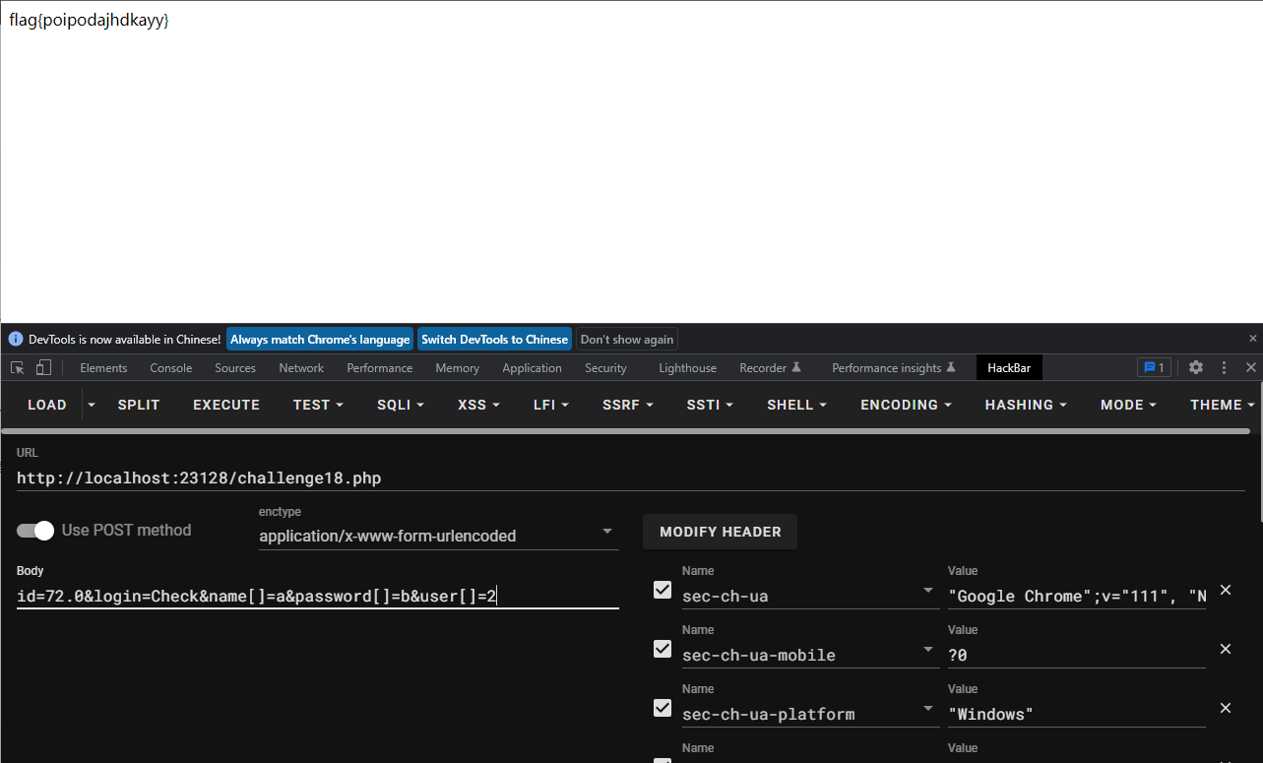
Task: Expand the XSS menu
Action: [x=478, y=405]
